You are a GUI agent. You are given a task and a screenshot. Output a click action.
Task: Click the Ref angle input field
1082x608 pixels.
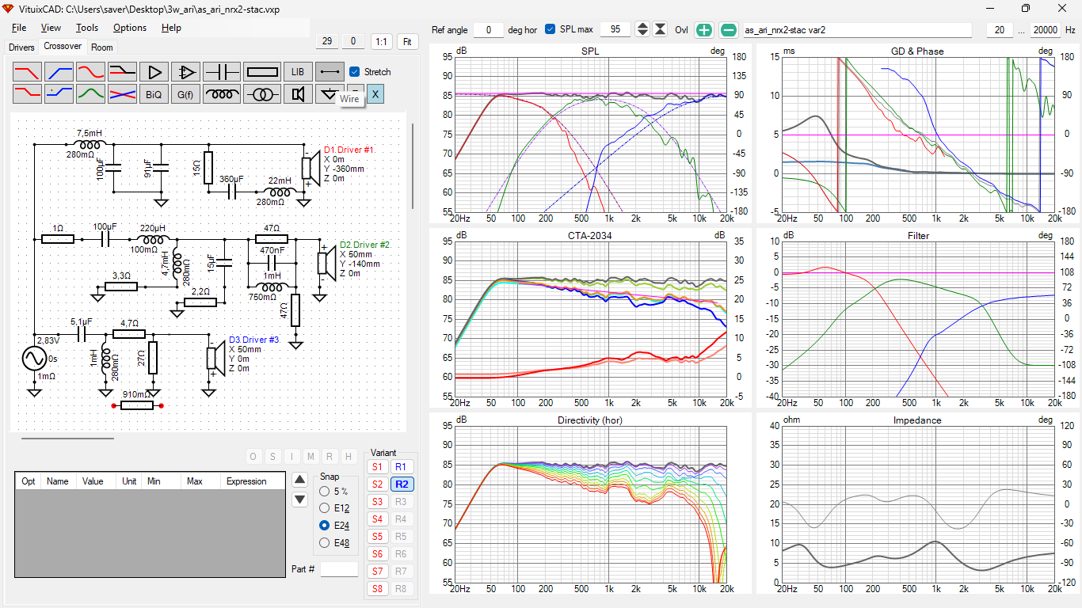point(489,29)
